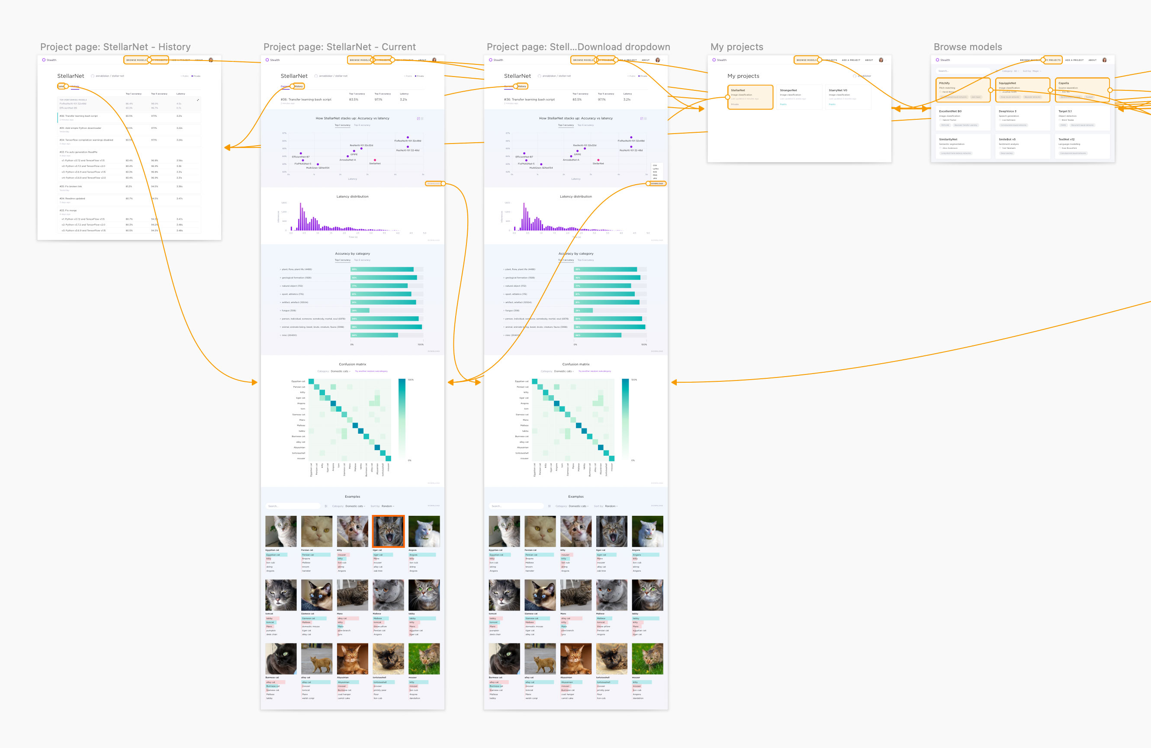This screenshot has height=748, width=1151.
Task: Open Confusion matrix Category dropdown in Current frame
Action: [341, 371]
